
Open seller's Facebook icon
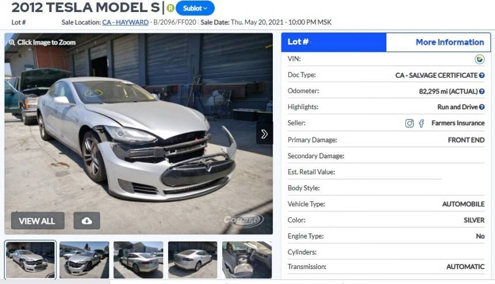[421, 123]
